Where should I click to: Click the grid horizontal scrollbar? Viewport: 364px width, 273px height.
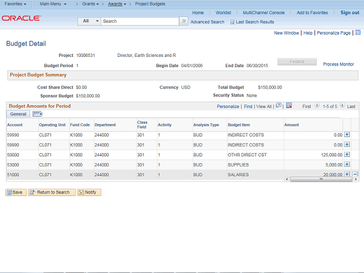(x=321, y=179)
